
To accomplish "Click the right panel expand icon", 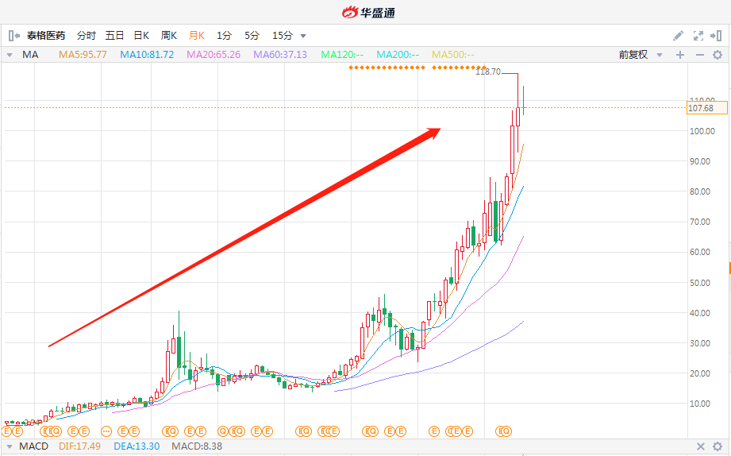I will pos(716,36).
